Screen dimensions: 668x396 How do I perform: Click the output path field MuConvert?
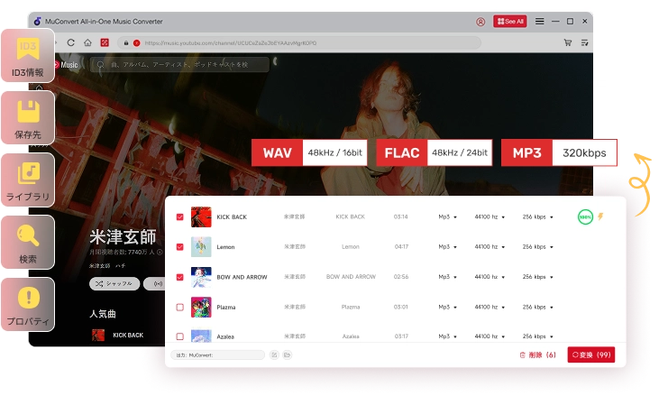(217, 355)
